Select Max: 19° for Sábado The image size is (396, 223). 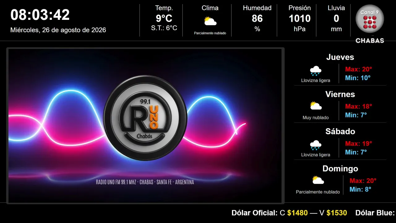pos(359,144)
